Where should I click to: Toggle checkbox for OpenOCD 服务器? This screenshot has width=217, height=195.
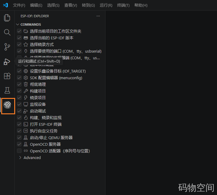pos(19,144)
